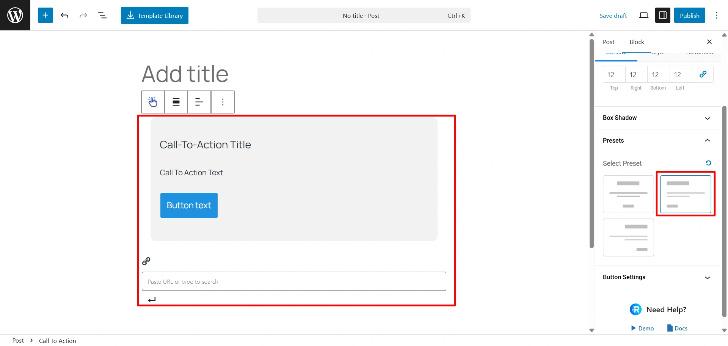
Task: Save the post as draft
Action: 613,16
